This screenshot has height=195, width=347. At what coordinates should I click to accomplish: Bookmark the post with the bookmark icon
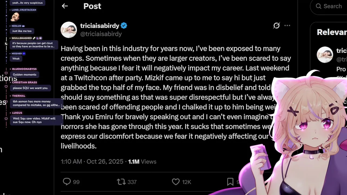(230, 182)
